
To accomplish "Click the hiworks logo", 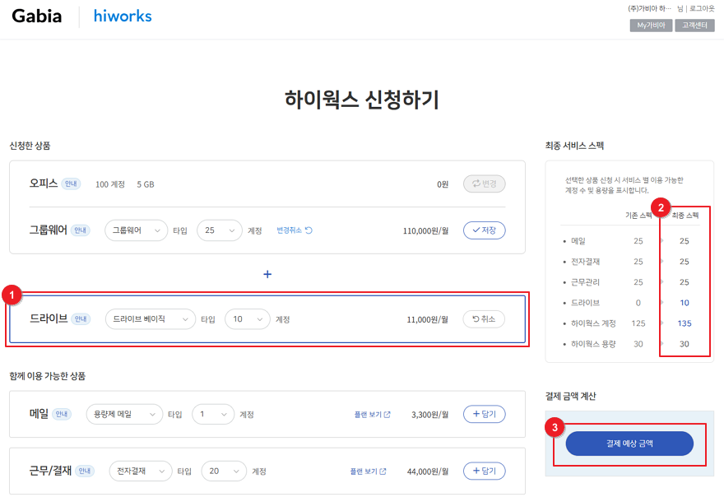I will click(x=123, y=16).
